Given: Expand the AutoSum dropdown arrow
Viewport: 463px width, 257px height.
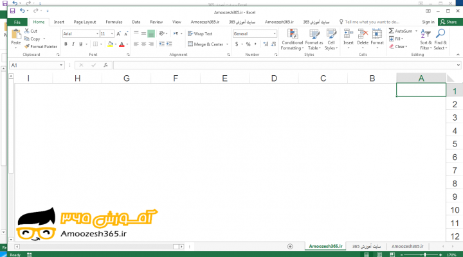Looking at the screenshot, I should [x=416, y=31].
